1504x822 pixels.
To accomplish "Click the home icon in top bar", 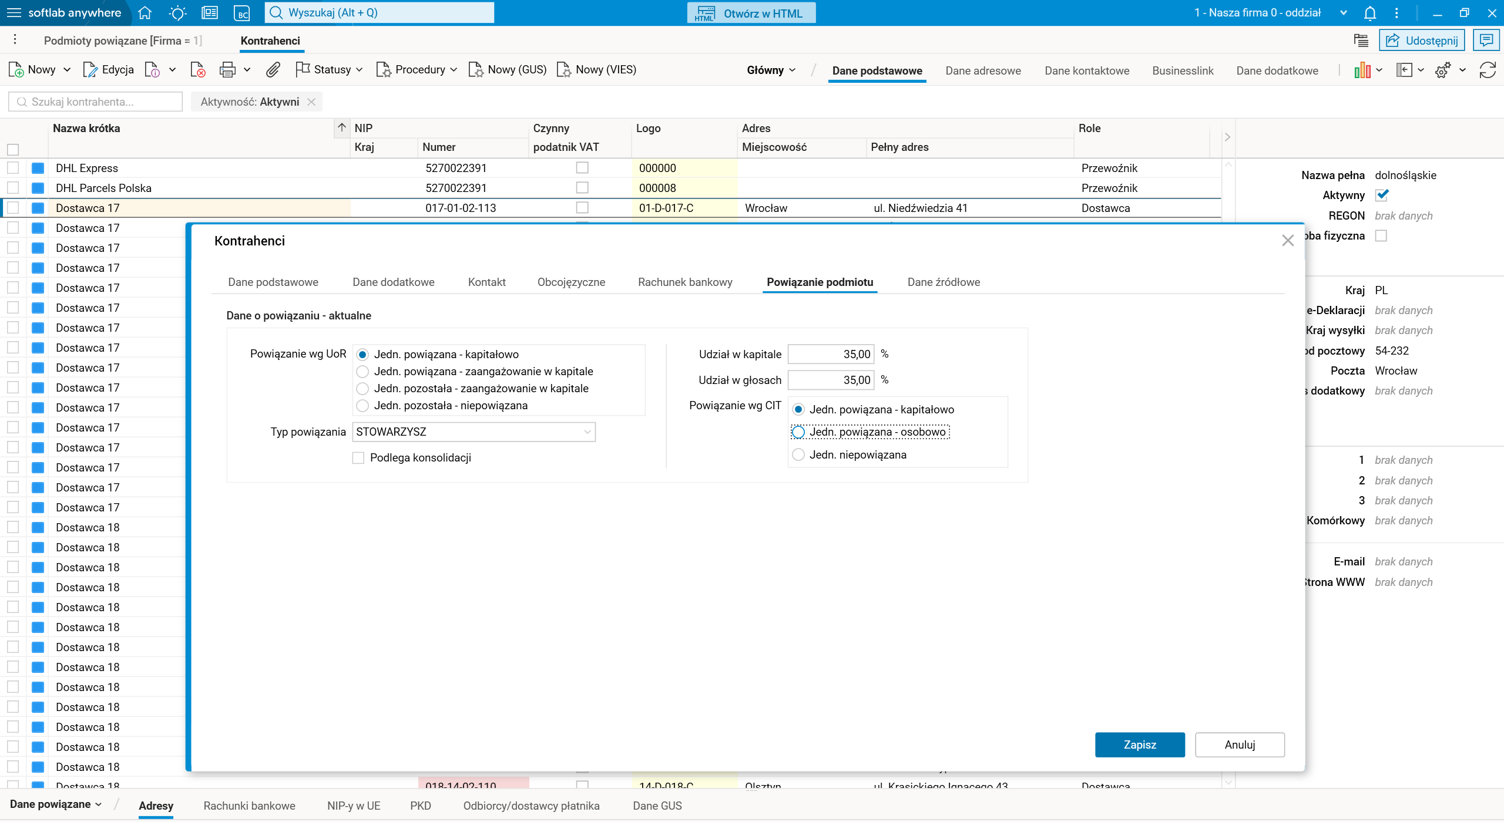I will [145, 13].
